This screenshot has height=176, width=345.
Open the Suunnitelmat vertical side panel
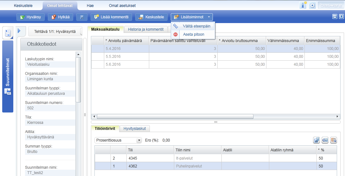click(x=8, y=76)
